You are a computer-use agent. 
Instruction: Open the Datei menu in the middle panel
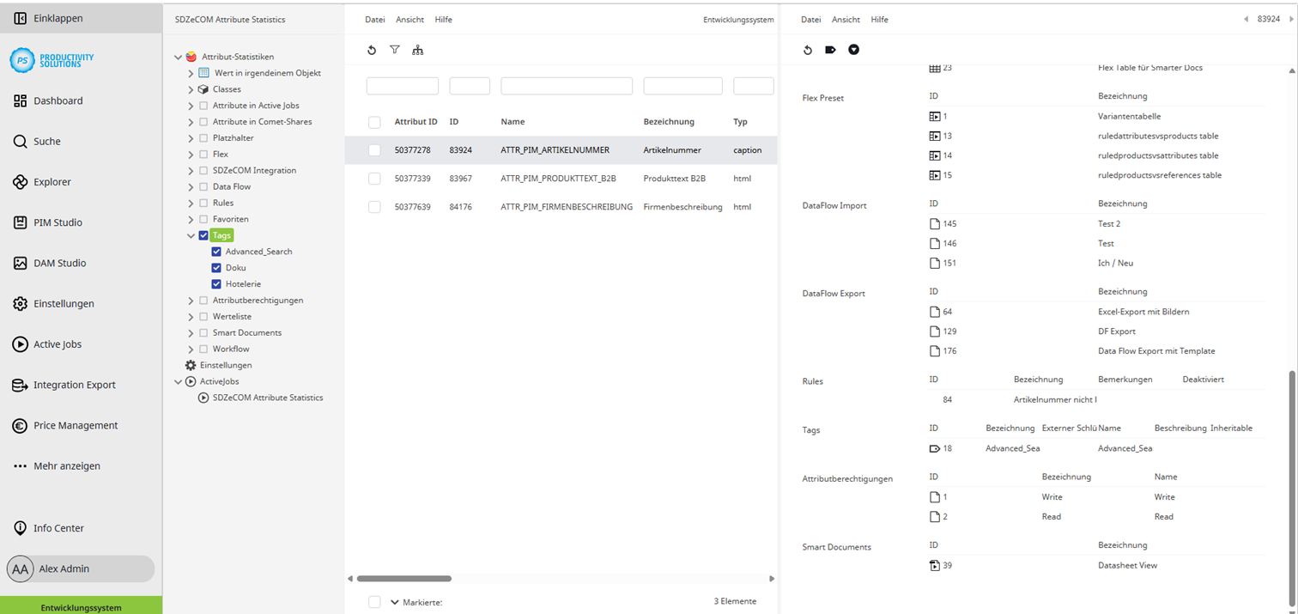click(x=374, y=19)
